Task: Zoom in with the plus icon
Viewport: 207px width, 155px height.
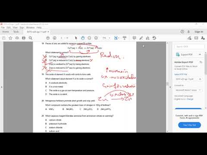Action: (96, 38)
